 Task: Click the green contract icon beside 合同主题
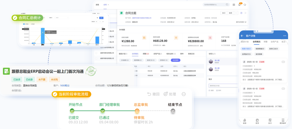[121, 13]
